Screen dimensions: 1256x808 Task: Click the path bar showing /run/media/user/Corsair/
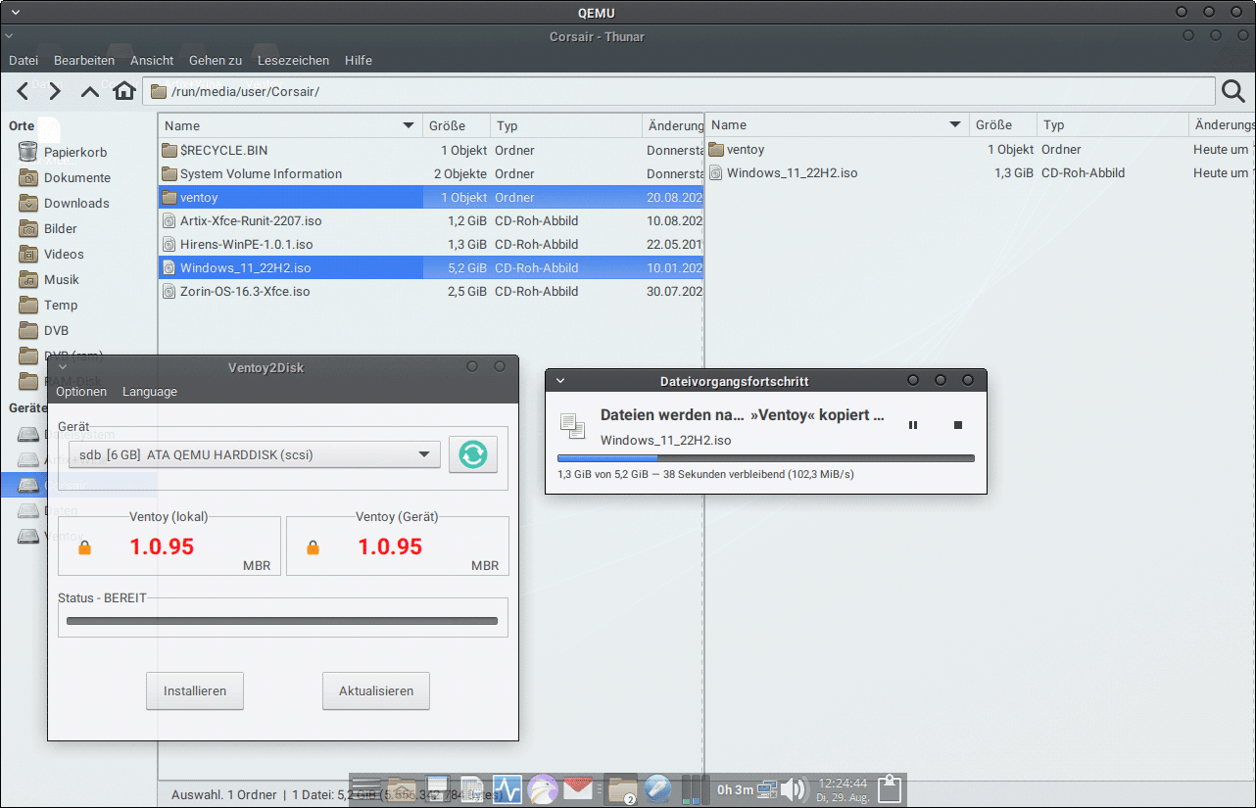(392, 90)
